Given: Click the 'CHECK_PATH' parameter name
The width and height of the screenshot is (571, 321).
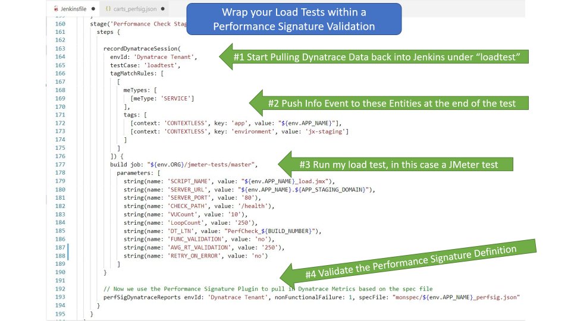Looking at the screenshot, I should (187, 206).
